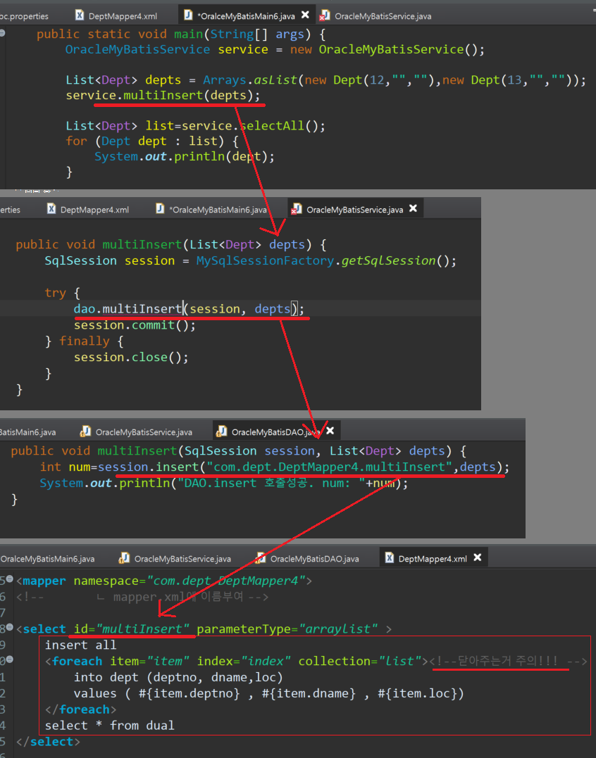The image size is (596, 758).
Task: Click the XML icon on second panel's DeptMapper4.xml tab
Action: point(51,209)
